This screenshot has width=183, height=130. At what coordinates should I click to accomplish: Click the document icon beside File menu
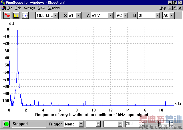3,8
